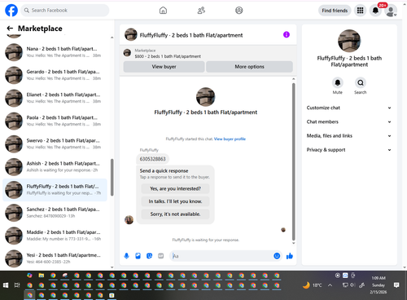Click the conversation list scrollbar thumb
Image resolution: width=407 pixels, height=300 pixels.
pyautogui.click(x=112, y=177)
